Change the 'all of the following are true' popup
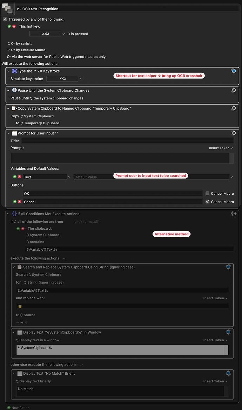The height and width of the screenshot is (410, 242). click(38, 222)
